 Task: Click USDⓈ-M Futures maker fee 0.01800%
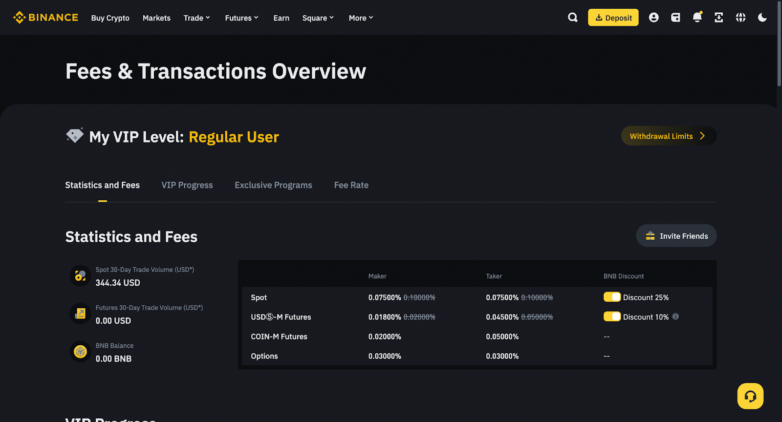[385, 317]
